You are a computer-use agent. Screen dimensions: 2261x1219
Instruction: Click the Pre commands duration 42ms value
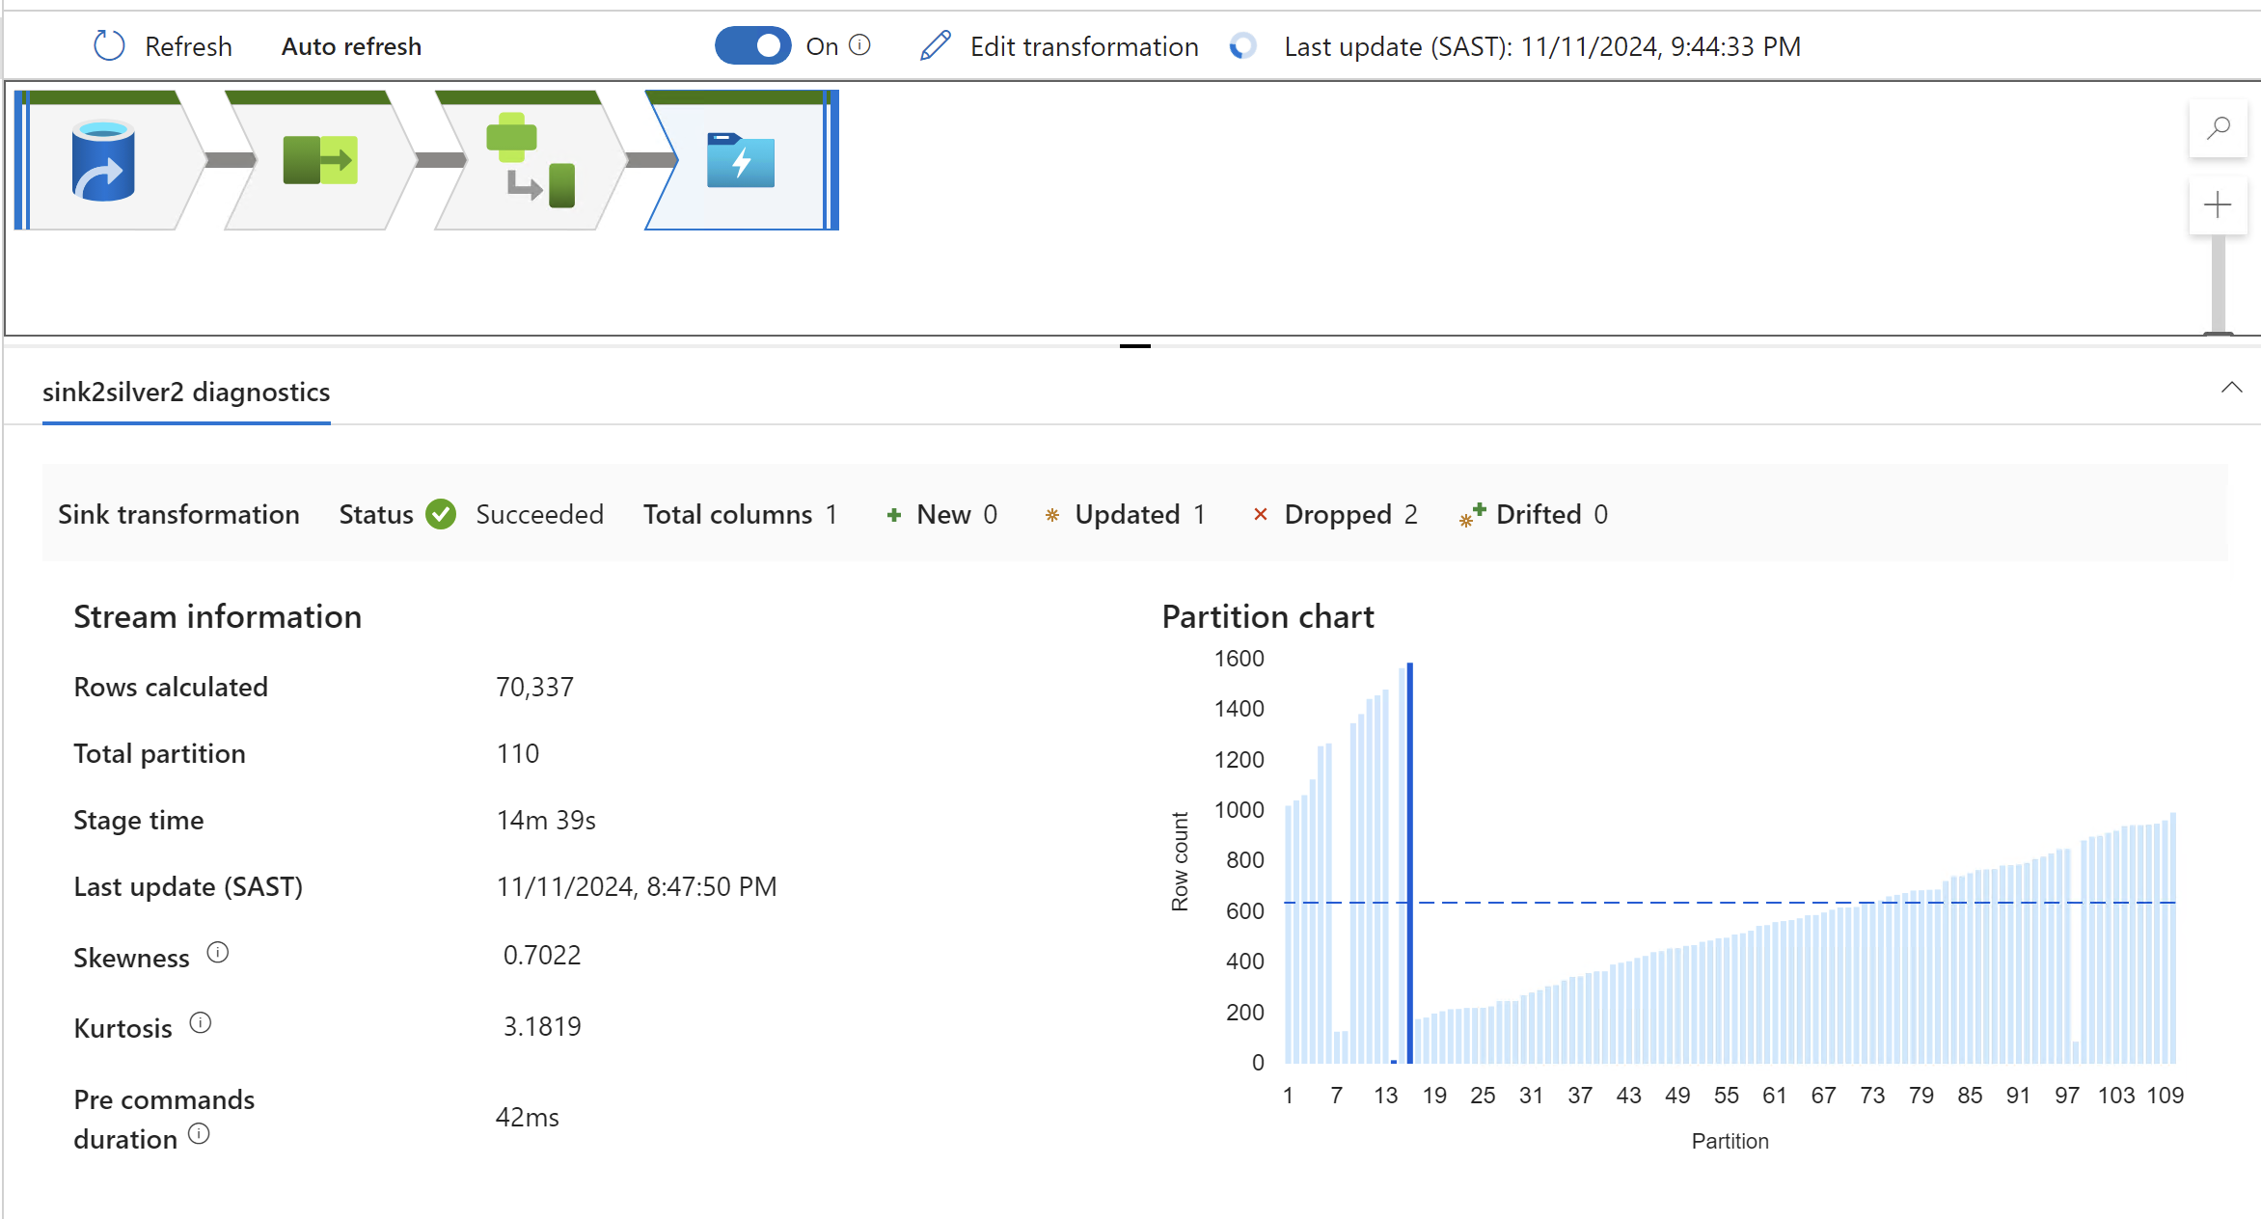click(x=528, y=1117)
